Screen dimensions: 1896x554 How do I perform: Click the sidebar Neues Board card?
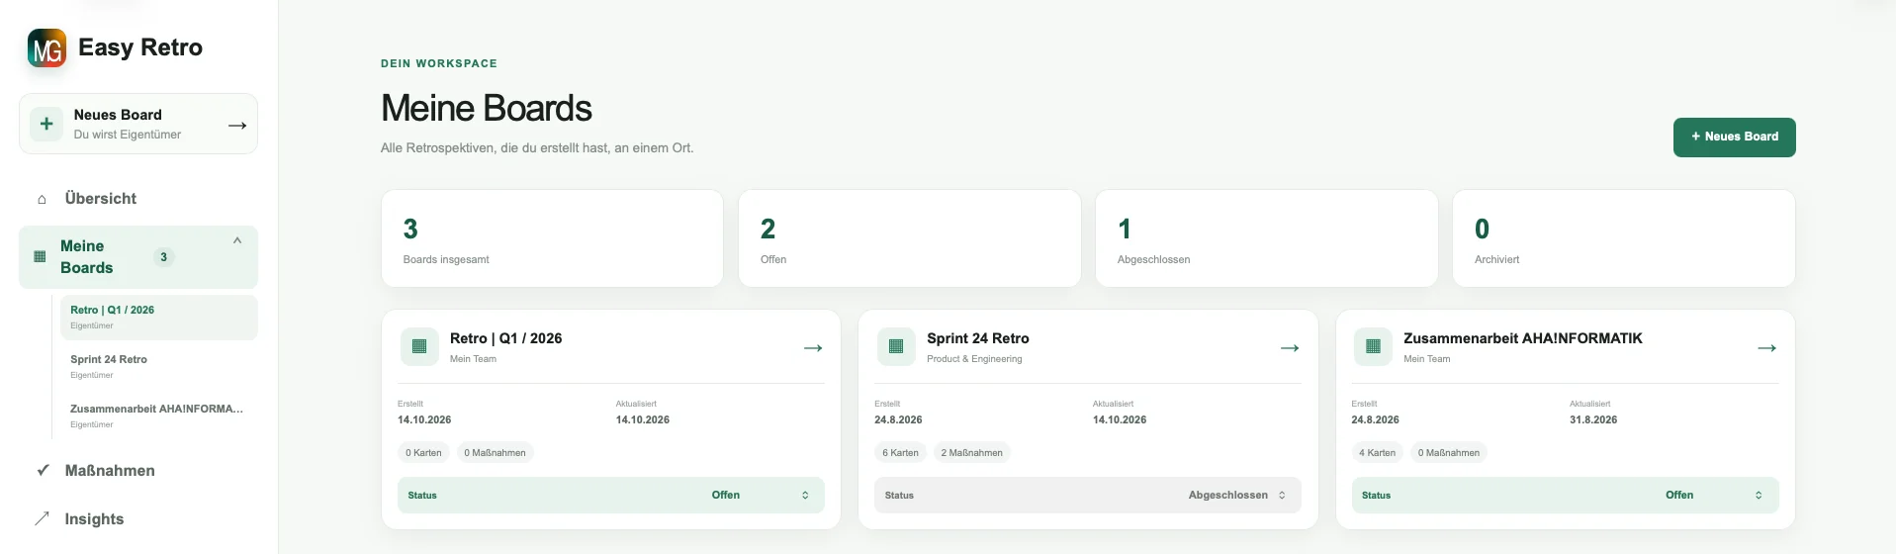click(x=138, y=125)
